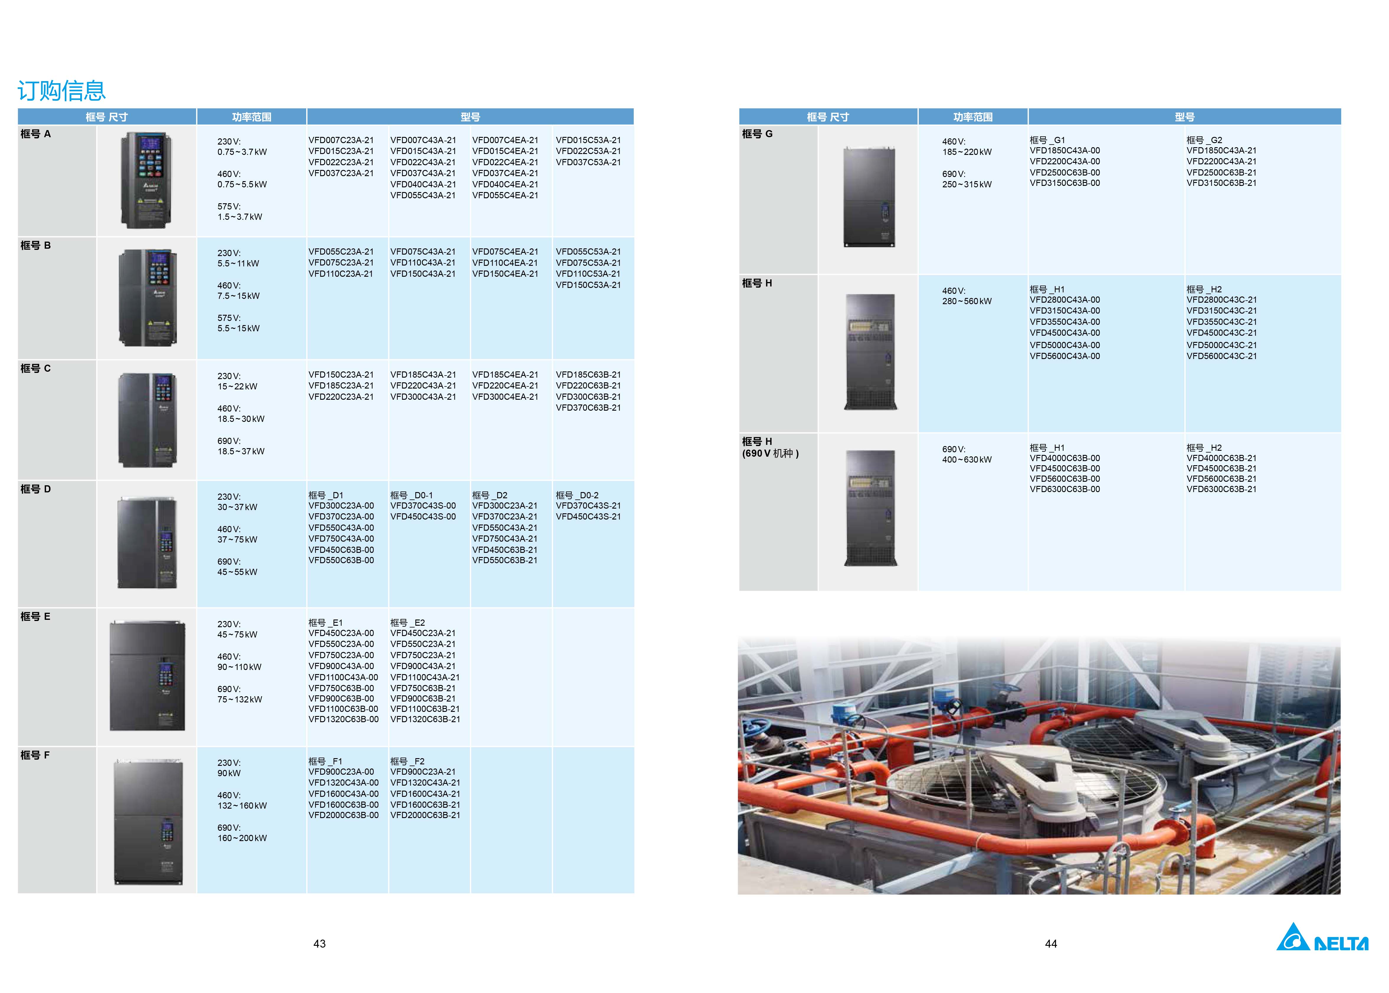The height and width of the screenshot is (993, 1389).
Task: Select model VFD1100C43A-21
Action: 425,678
